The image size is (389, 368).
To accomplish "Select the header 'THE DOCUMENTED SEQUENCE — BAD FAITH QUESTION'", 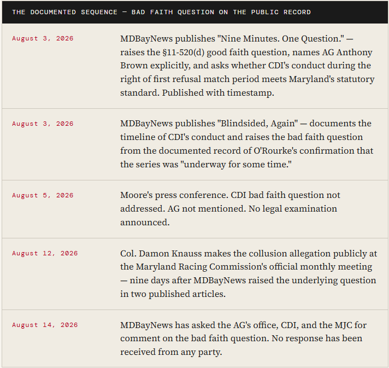I will click(161, 12).
